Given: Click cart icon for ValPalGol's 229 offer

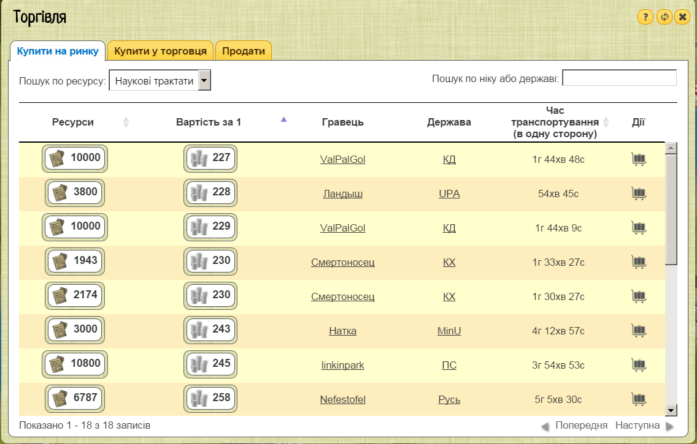Looking at the screenshot, I should 639,228.
